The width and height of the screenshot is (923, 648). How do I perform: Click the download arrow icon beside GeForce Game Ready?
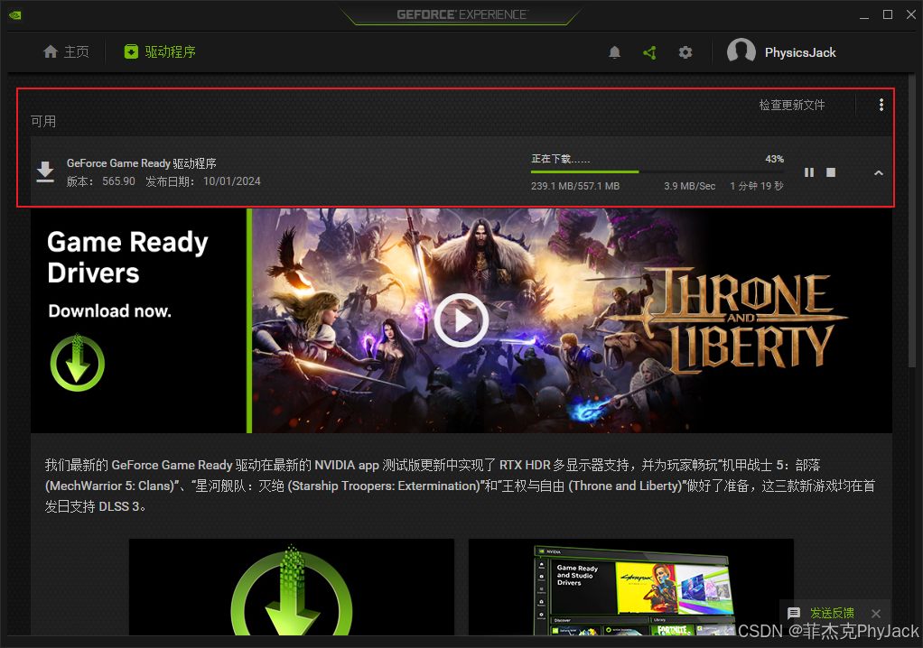45,171
